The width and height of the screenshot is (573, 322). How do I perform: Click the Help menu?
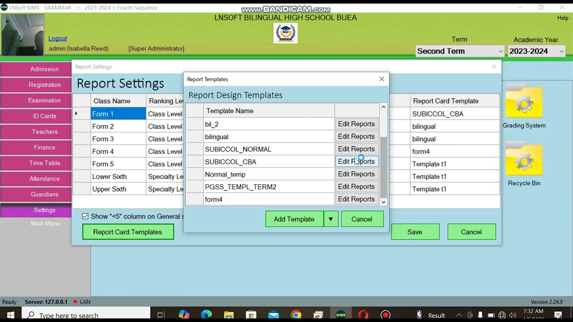click(563, 18)
